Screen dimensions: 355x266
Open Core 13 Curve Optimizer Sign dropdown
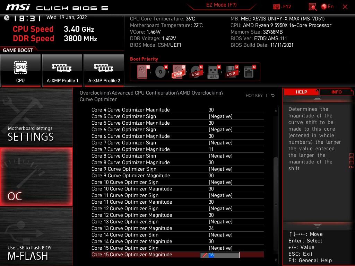point(220,222)
